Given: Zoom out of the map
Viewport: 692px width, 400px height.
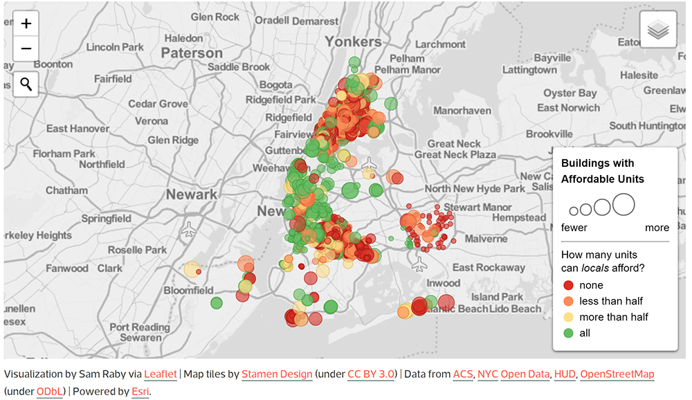Looking at the screenshot, I should tap(26, 48).
